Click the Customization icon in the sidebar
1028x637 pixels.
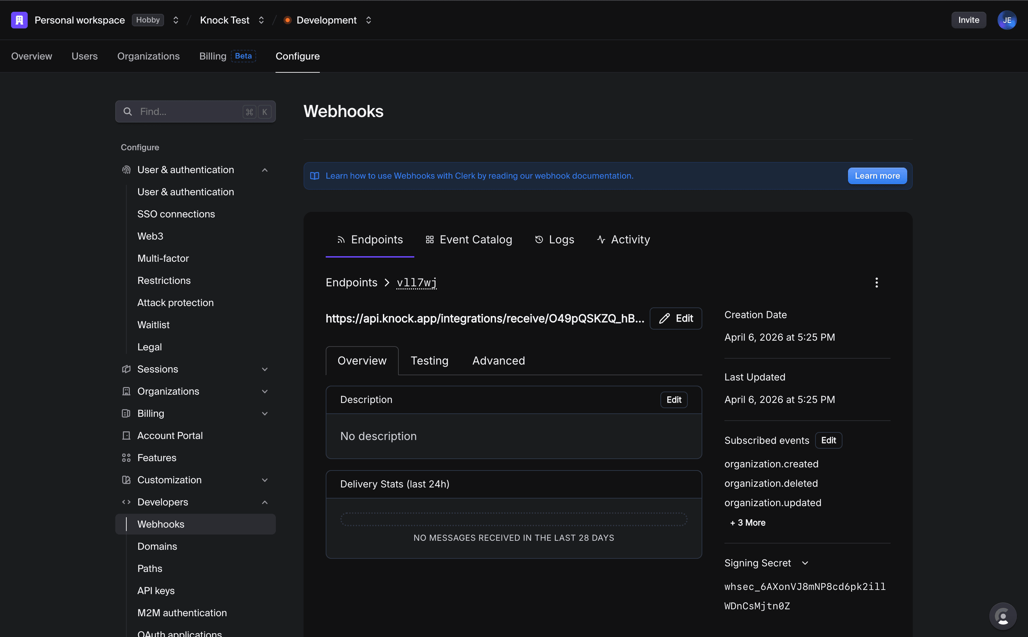click(126, 479)
